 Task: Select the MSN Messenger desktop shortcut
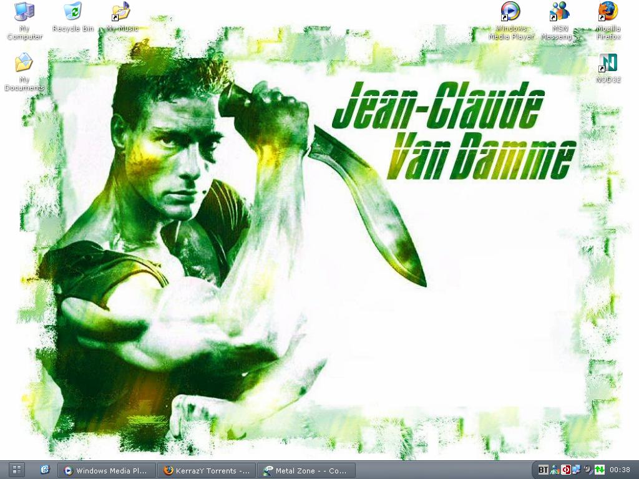559,21
